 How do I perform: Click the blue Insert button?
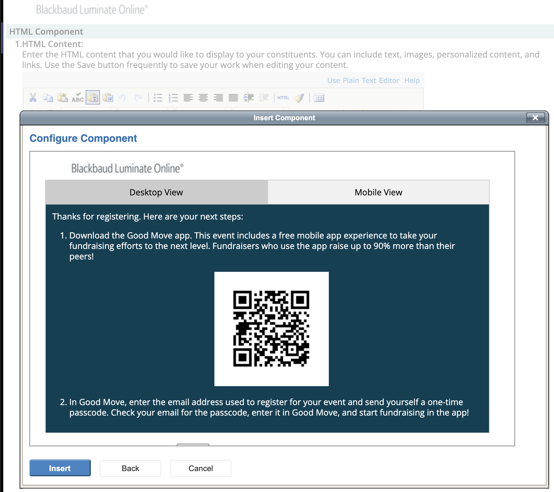pos(60,468)
